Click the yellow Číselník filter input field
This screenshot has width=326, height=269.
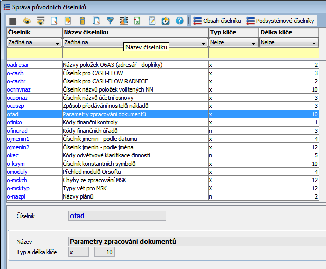point(34,52)
